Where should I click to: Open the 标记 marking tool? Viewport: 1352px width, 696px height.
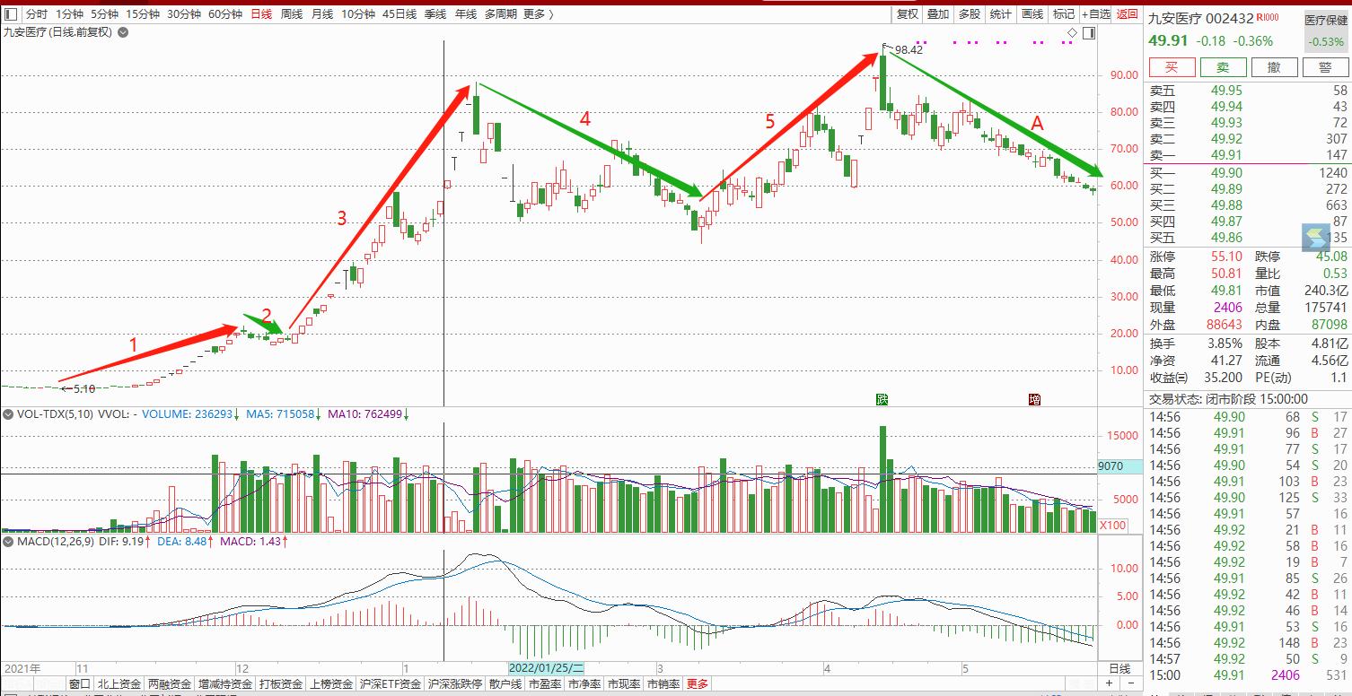click(x=1064, y=13)
